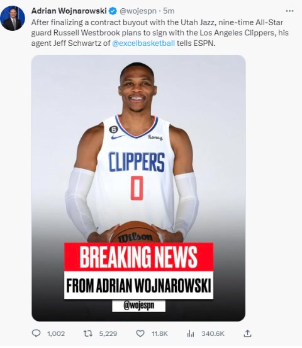Click the 5m timestamp
The width and height of the screenshot is (302, 348).
[x=169, y=11]
